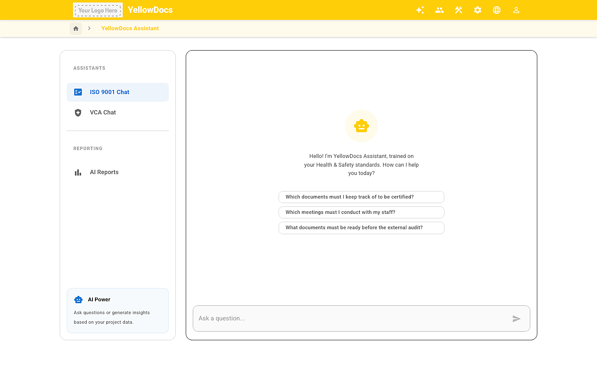Image resolution: width=597 pixels, height=373 pixels.
Task: Ask what documents are needed before external audit
Action: (x=362, y=228)
